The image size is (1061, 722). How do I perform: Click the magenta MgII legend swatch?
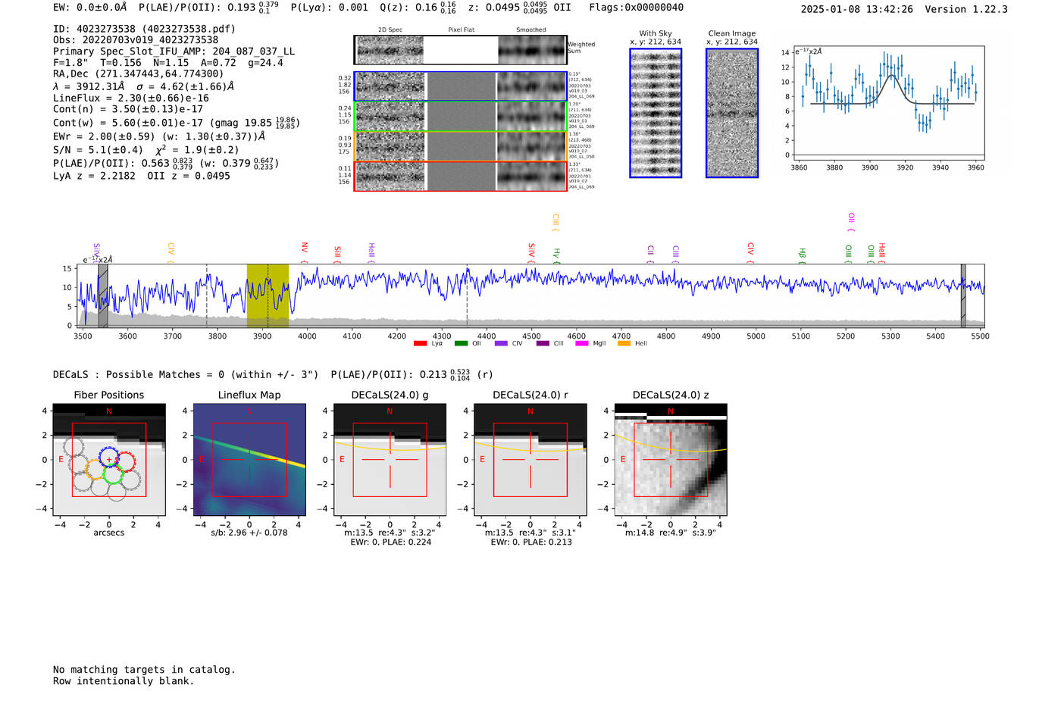[582, 344]
